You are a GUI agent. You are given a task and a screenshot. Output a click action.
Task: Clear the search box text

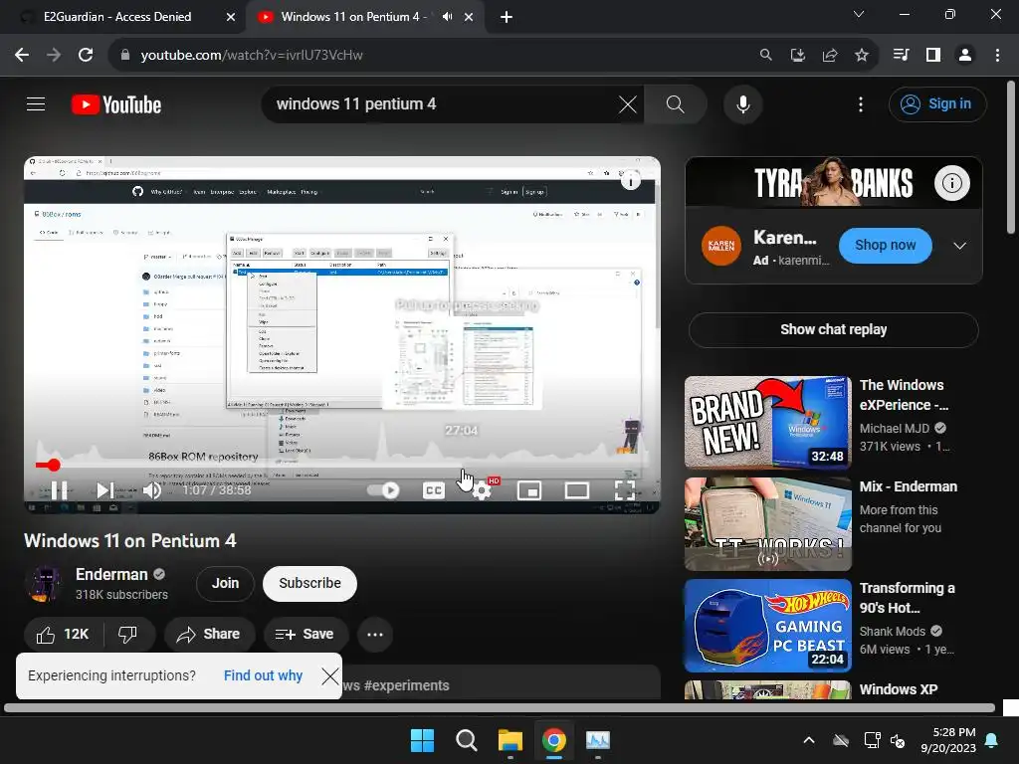[x=627, y=103]
